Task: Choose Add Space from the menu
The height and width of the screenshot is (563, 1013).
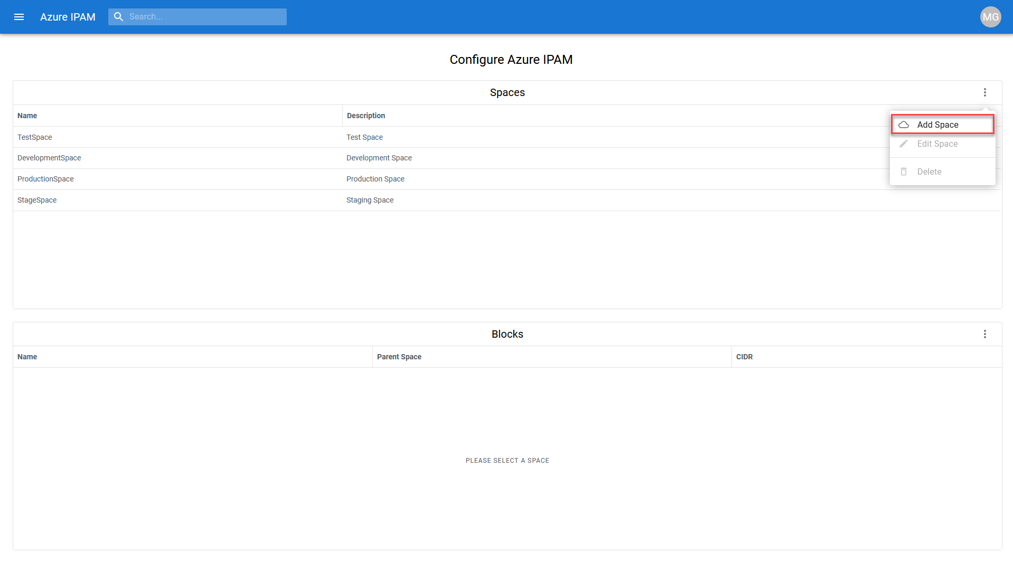Action: [x=942, y=125]
